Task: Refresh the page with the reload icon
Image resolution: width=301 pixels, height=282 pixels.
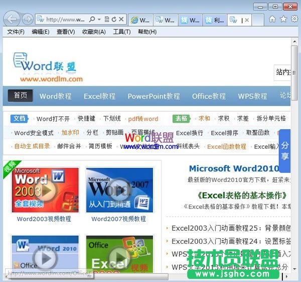Action: [x=114, y=20]
